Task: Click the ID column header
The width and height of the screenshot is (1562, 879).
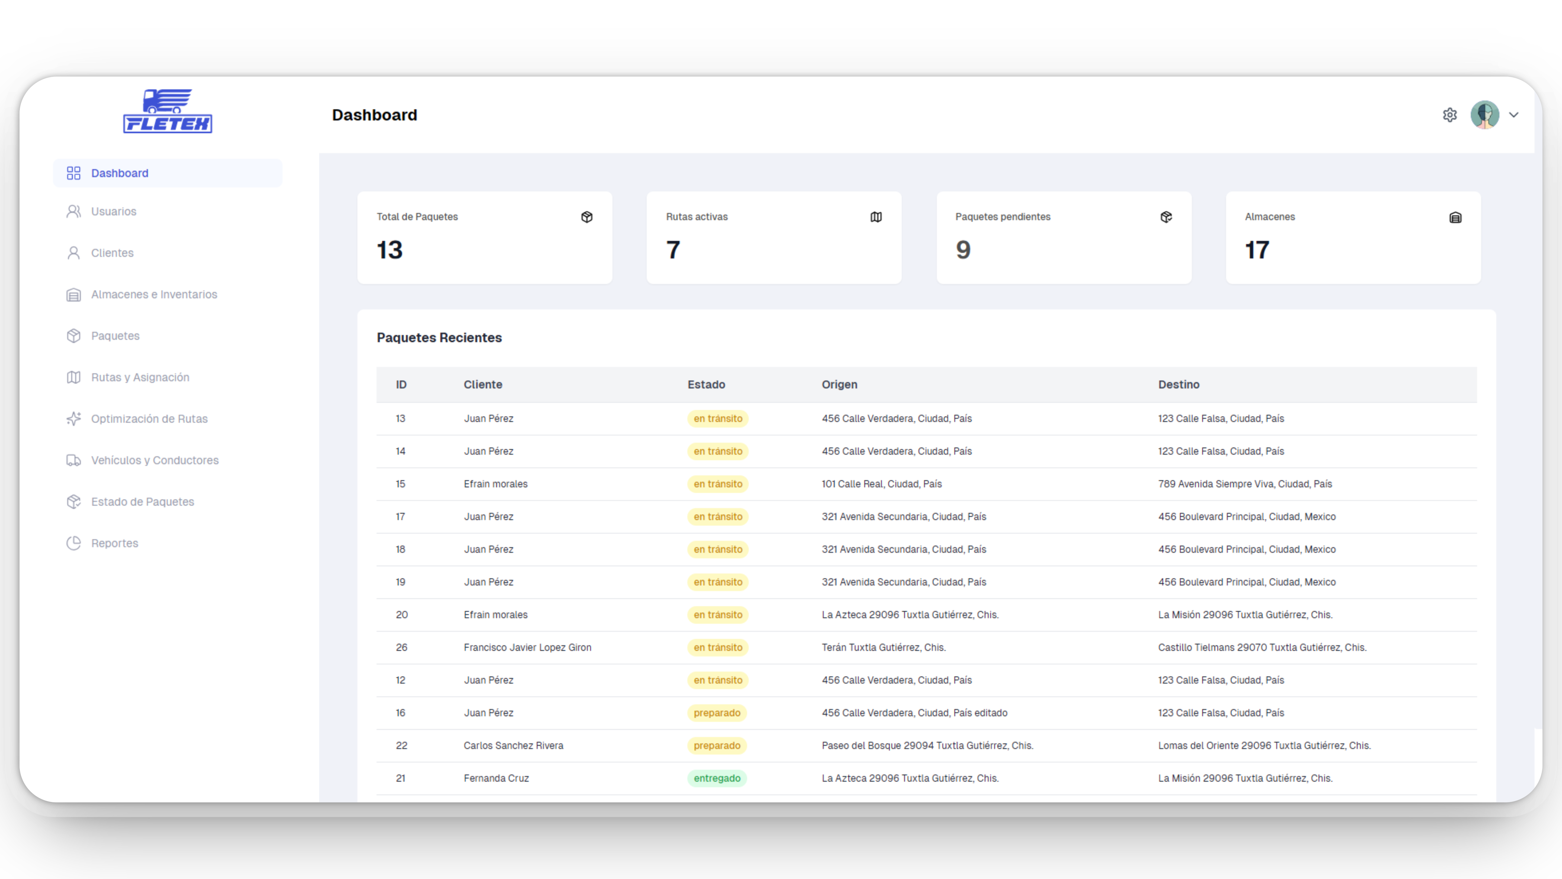Action: point(401,385)
